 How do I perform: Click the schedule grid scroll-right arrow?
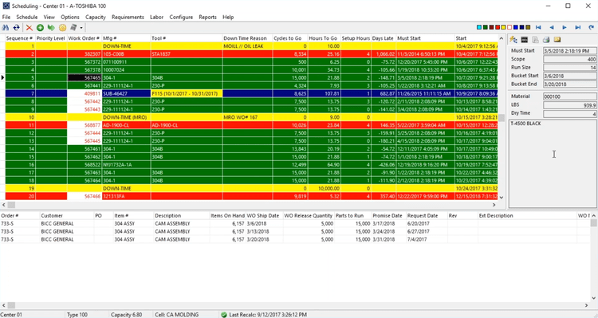pyautogui.click(x=494, y=205)
